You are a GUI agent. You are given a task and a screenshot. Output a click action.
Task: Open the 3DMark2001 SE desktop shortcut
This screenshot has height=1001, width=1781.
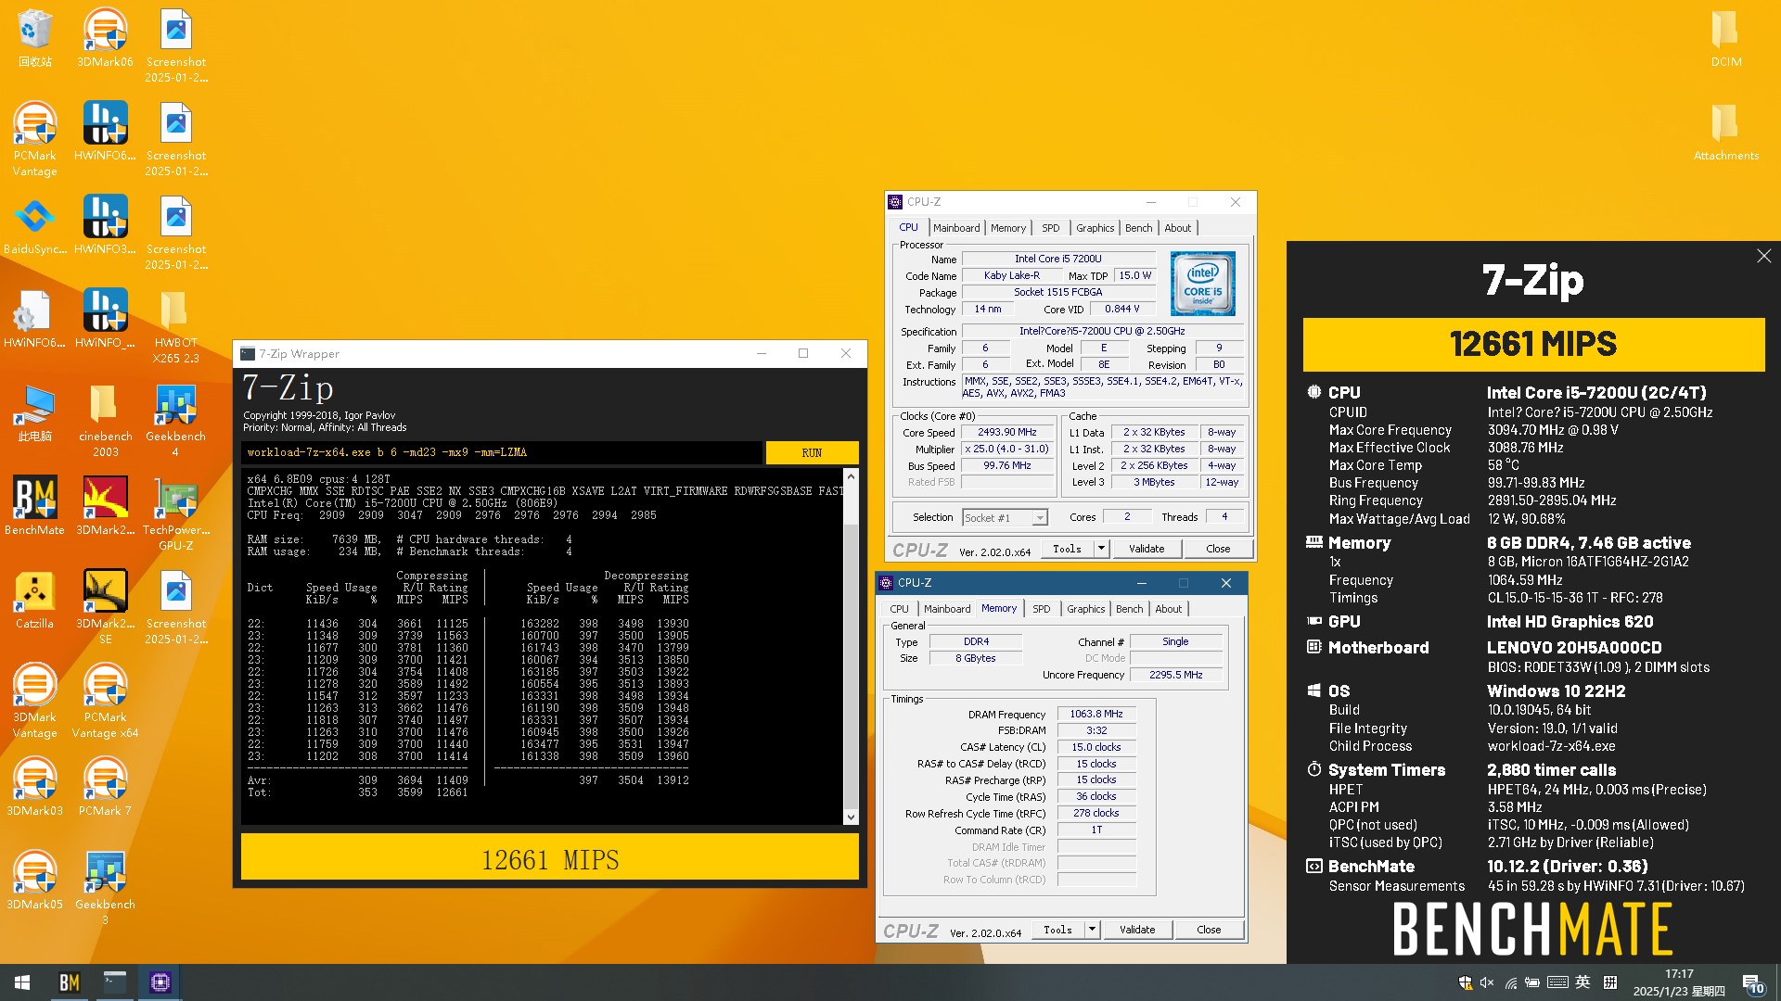(x=105, y=606)
